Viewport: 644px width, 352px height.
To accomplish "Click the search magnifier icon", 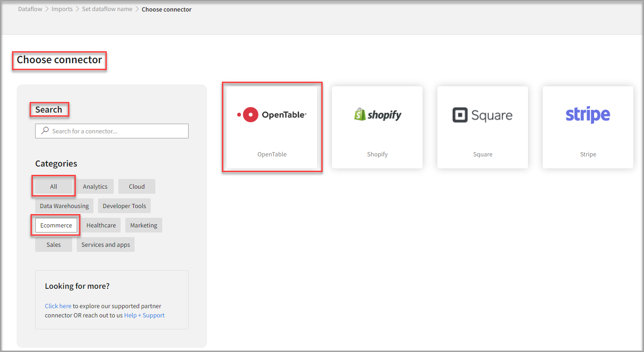I will (x=45, y=131).
